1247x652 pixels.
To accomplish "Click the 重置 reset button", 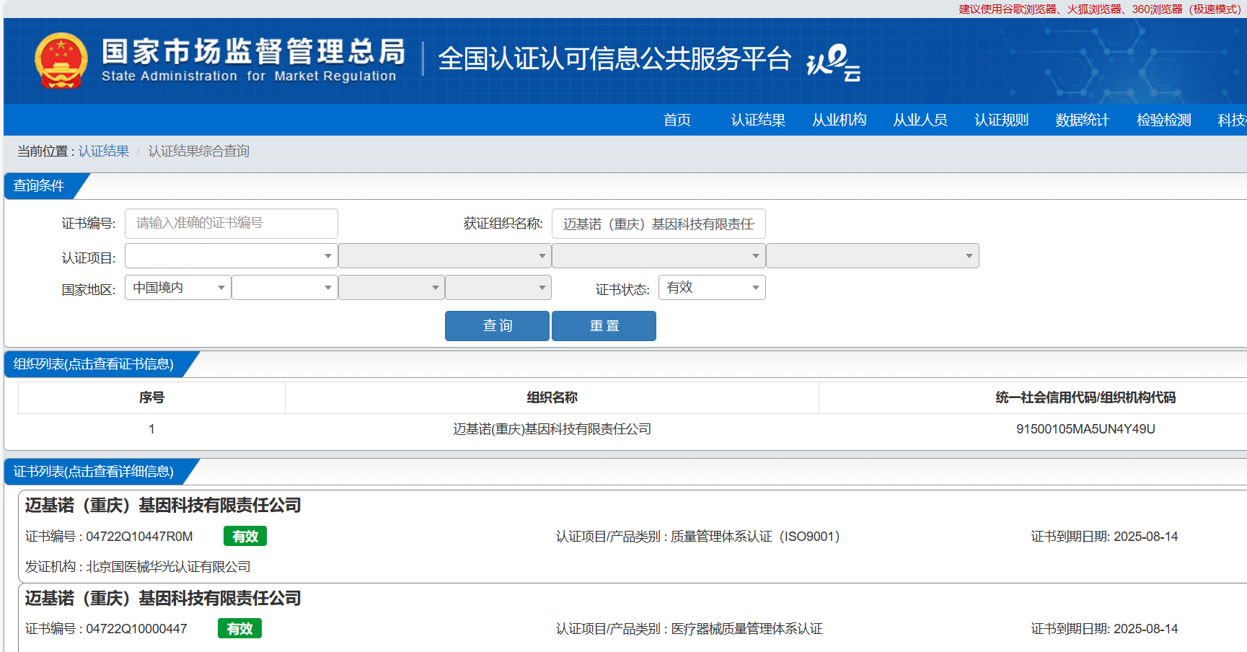I will click(604, 326).
